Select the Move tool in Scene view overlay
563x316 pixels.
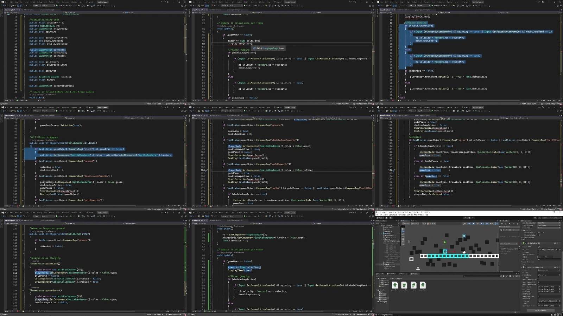click(x=403, y=231)
